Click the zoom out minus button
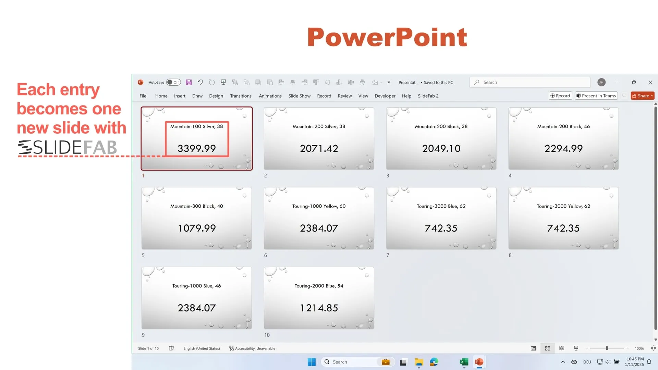658x370 pixels. tap(587, 348)
